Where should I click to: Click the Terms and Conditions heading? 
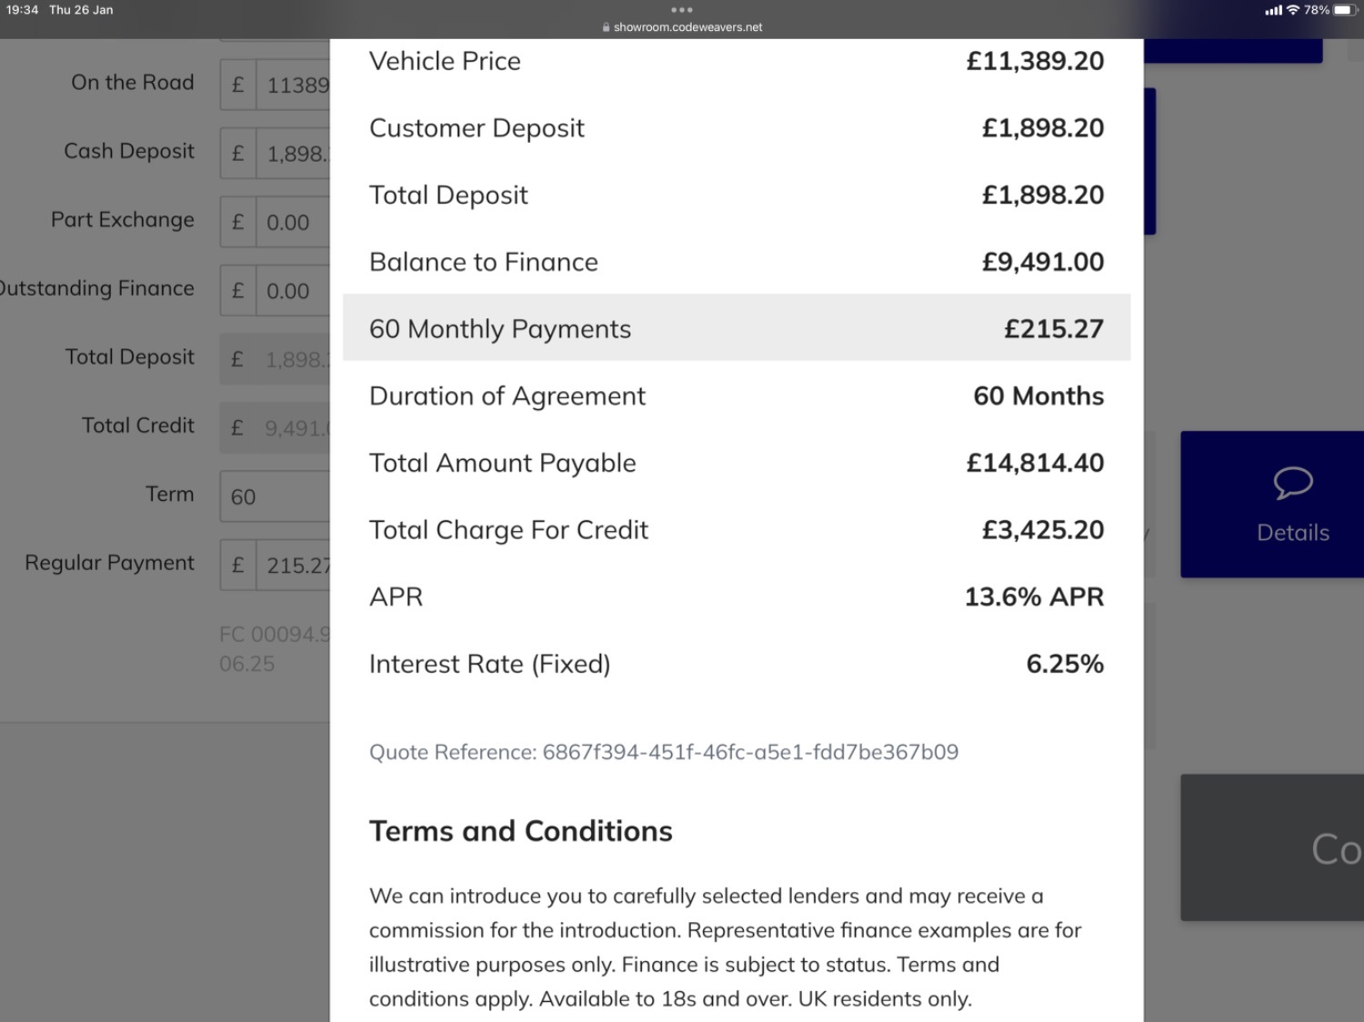521,831
